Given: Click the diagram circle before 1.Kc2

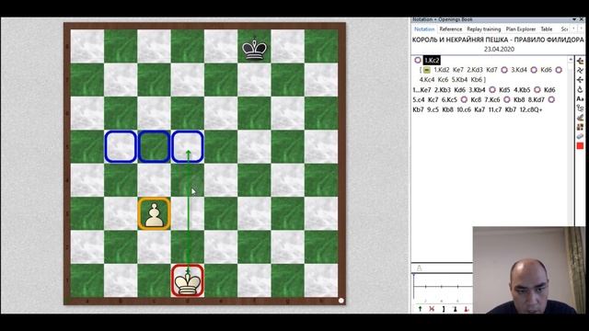Looking at the screenshot, I should tap(417, 60).
